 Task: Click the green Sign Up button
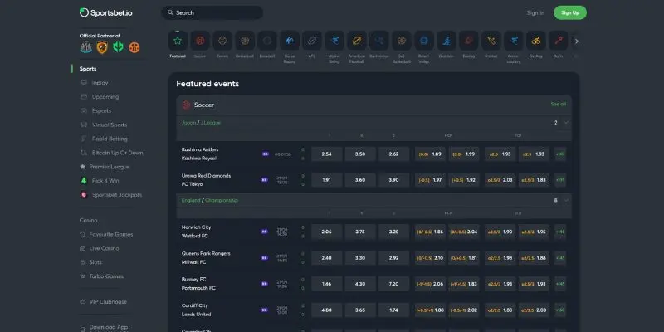pyautogui.click(x=570, y=12)
